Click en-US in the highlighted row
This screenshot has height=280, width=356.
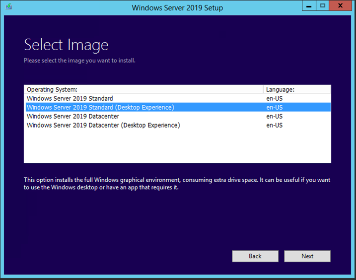pos(274,107)
